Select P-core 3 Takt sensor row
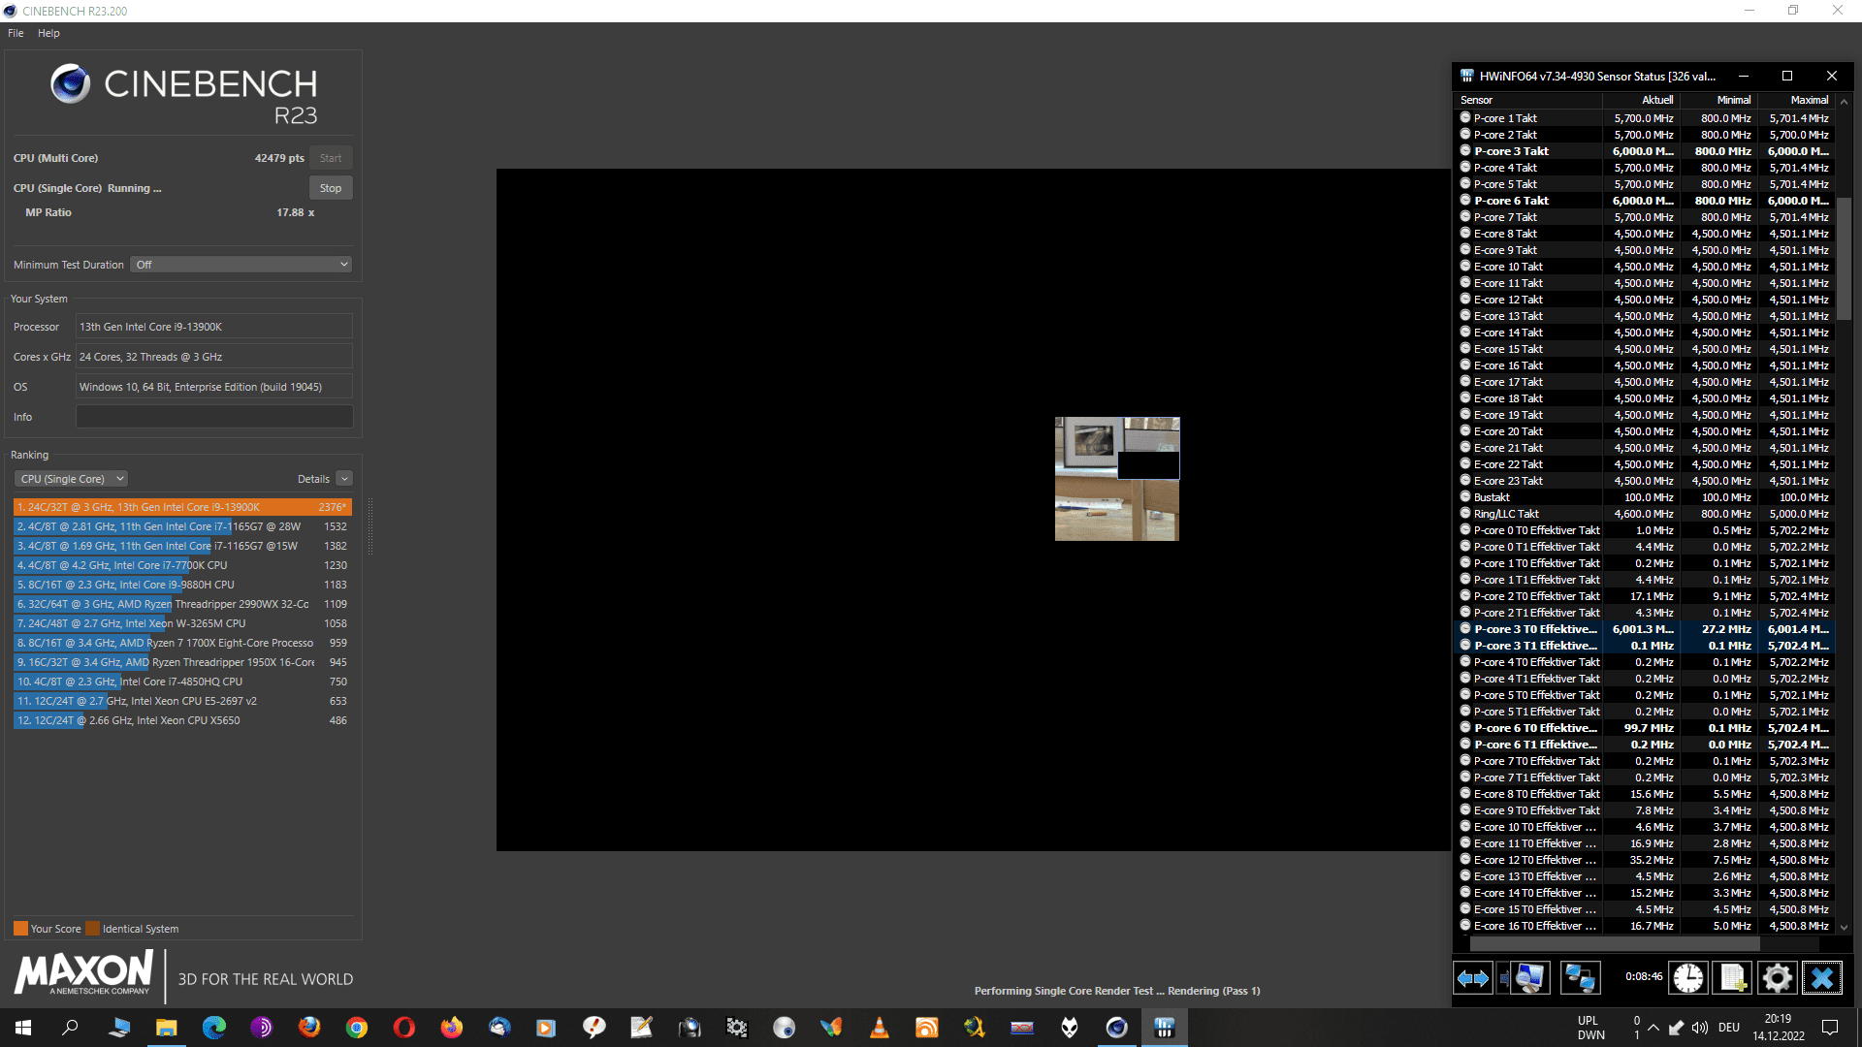 (1645, 151)
